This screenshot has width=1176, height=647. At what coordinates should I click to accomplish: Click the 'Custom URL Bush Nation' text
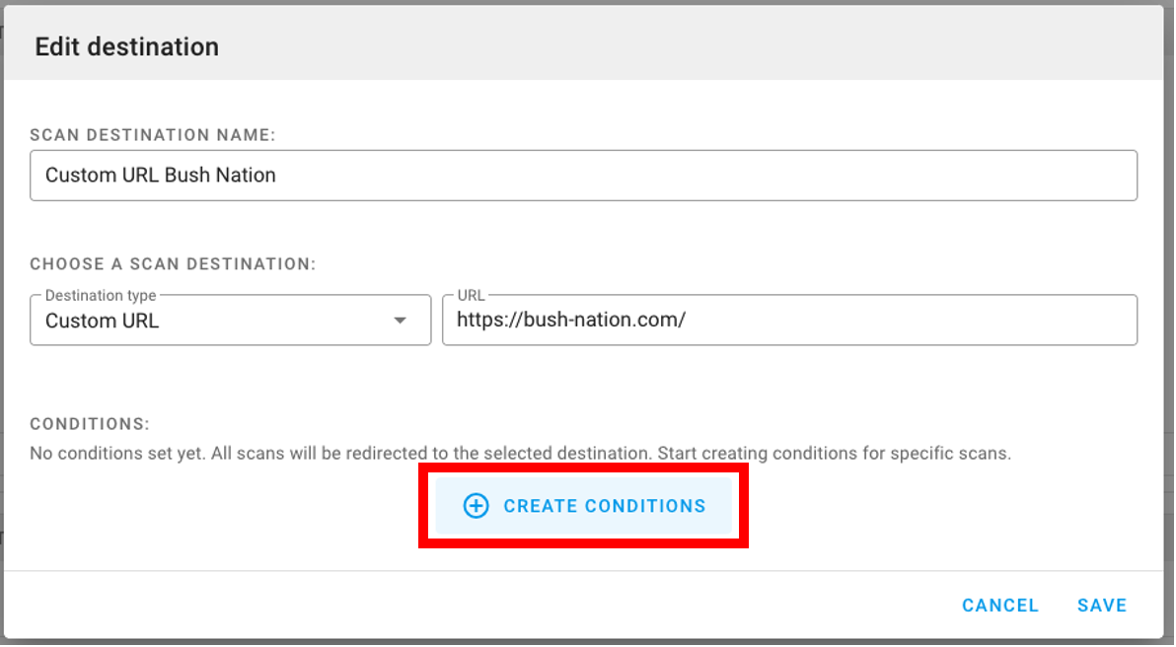(x=161, y=176)
